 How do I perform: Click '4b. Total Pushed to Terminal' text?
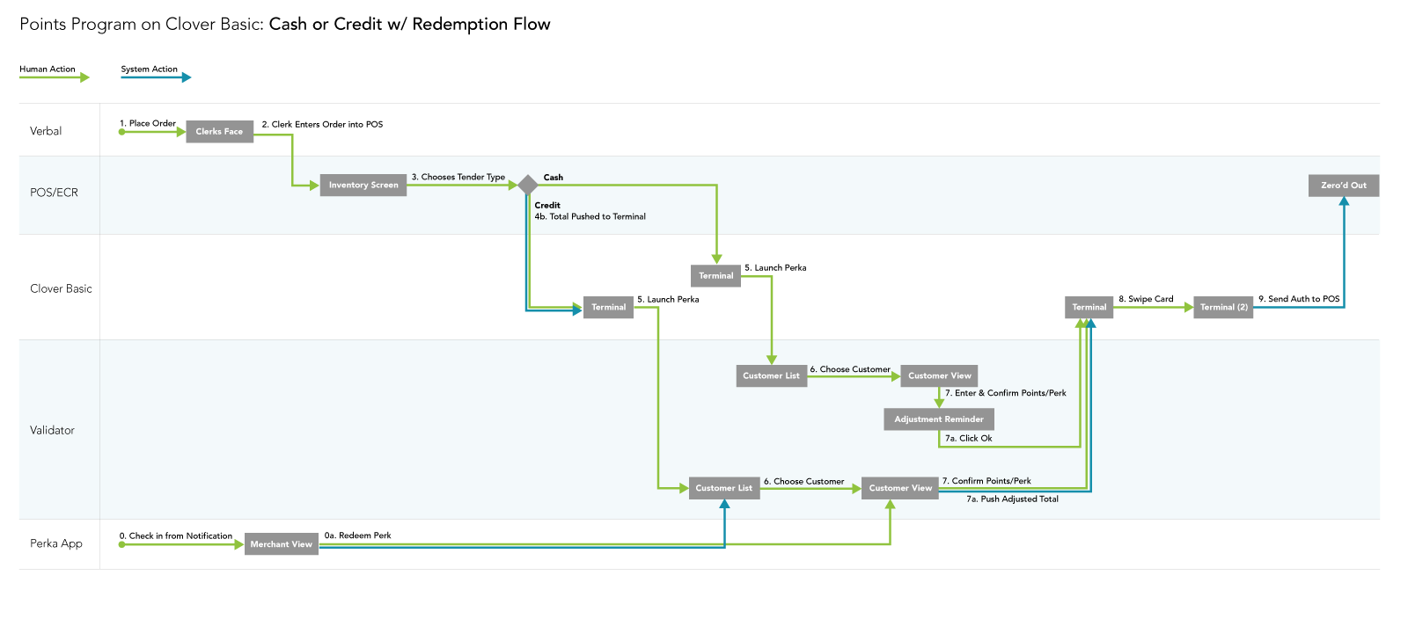tap(590, 216)
